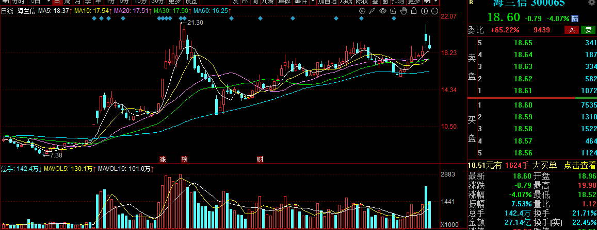Open quote panel settings gear at top right
Image resolution: width=597 pixels, height=230 pixels.
pyautogui.click(x=591, y=3)
